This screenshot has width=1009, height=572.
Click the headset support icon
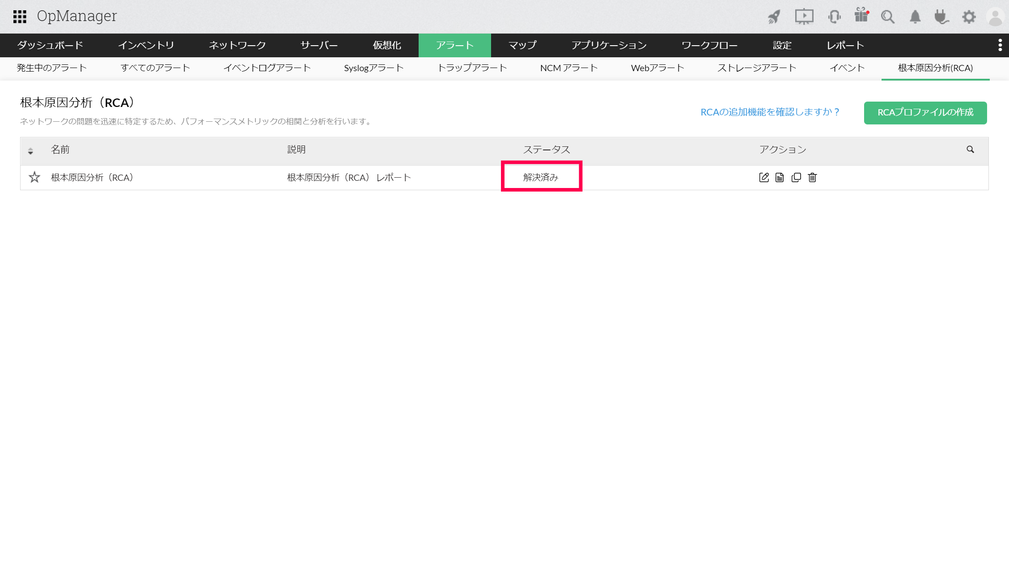pyautogui.click(x=834, y=17)
